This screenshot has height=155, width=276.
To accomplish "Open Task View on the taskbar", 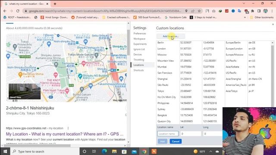I will tap(94, 151).
